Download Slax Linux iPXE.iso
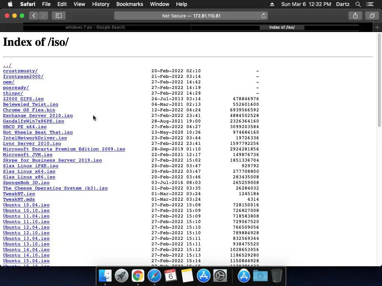This screenshot has width=382, height=286. [31, 166]
